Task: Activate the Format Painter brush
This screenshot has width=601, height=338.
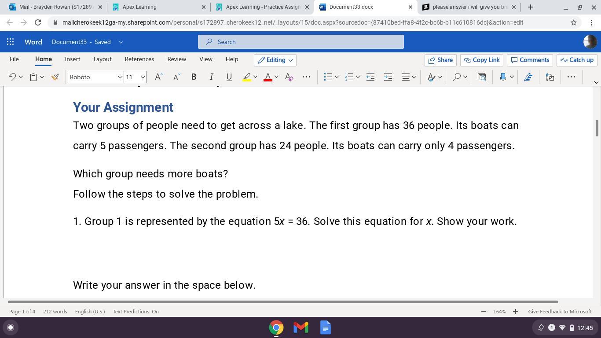Action: 55,77
